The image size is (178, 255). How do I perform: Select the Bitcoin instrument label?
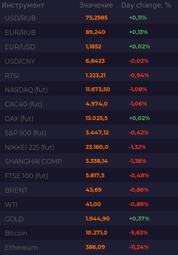click(x=16, y=233)
